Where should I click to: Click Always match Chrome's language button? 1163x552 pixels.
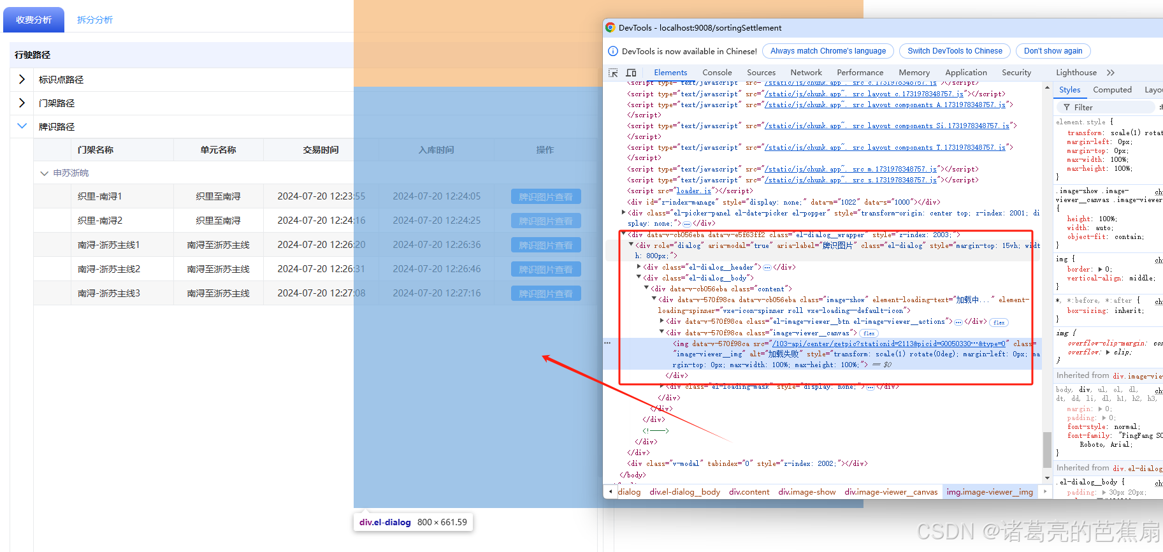click(828, 51)
